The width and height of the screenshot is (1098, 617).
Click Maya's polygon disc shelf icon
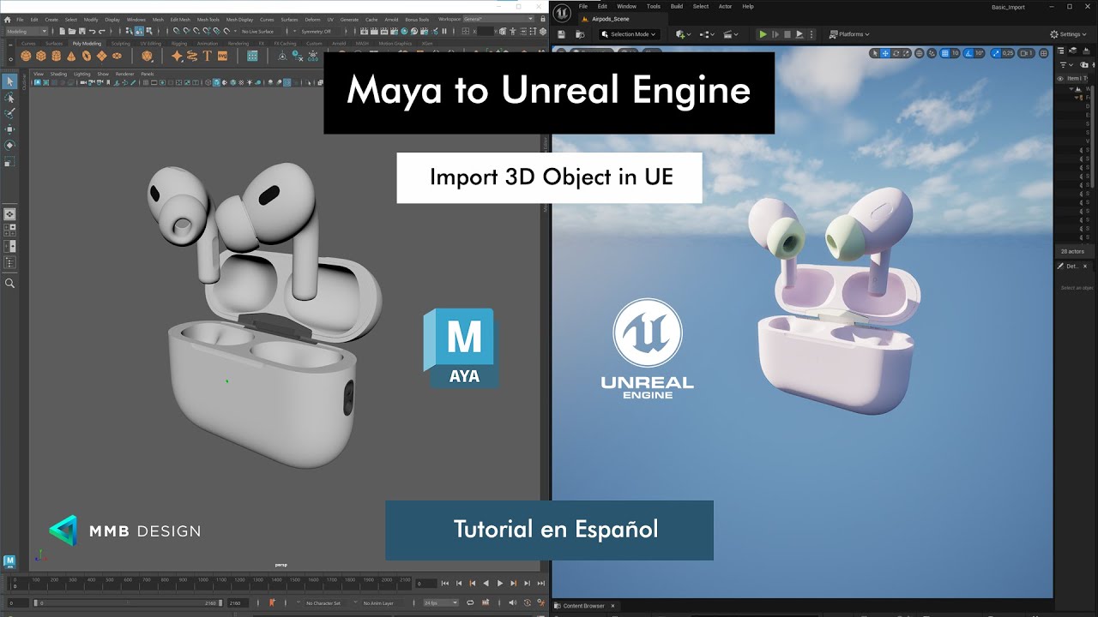click(x=117, y=56)
